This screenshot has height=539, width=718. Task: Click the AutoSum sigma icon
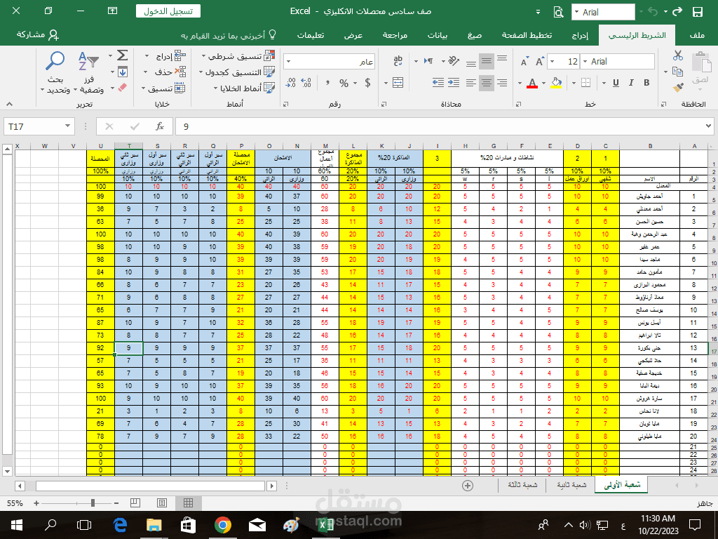122,55
